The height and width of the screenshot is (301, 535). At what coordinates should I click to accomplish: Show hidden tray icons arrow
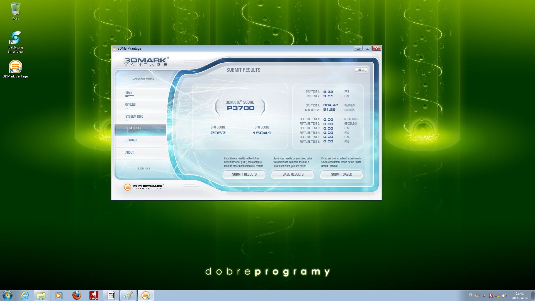(484, 296)
